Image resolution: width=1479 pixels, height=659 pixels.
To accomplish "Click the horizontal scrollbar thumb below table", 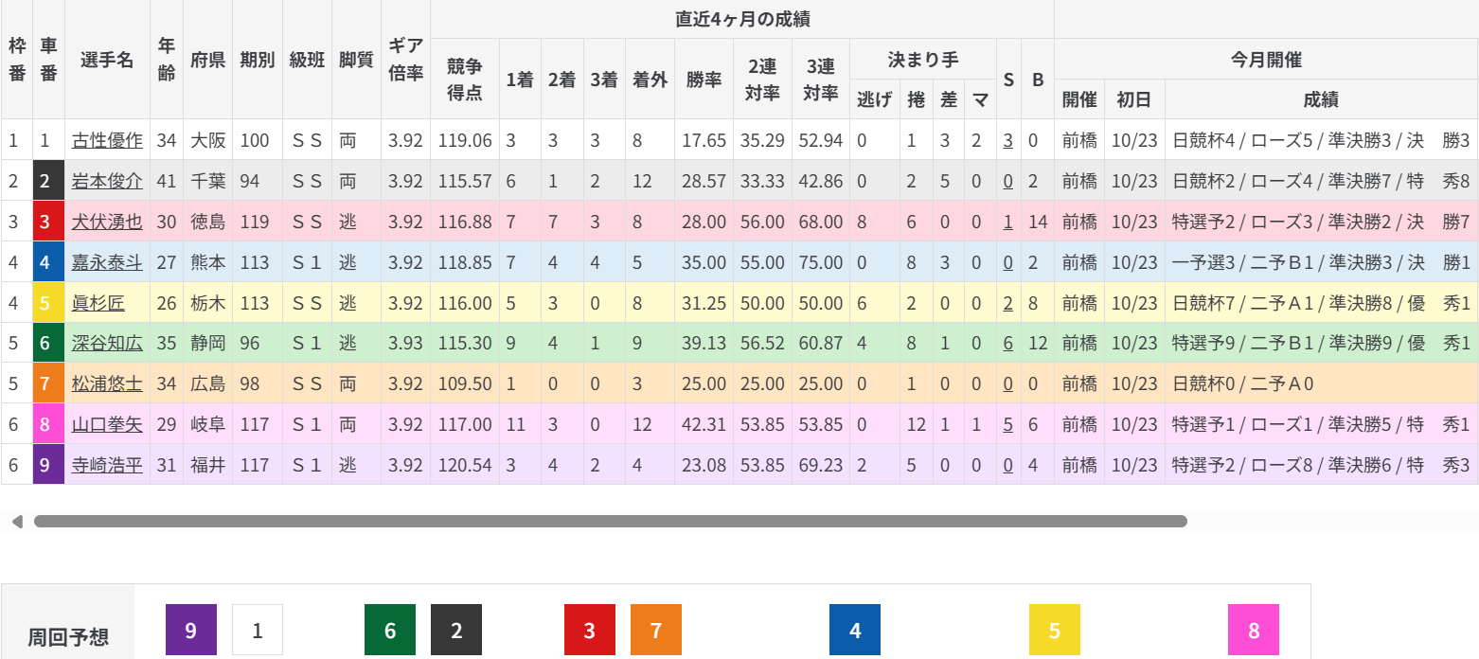I will point(610,521).
